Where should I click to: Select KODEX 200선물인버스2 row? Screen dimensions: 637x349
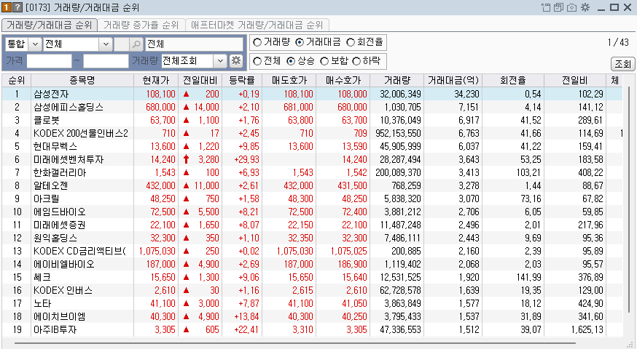tap(312, 133)
